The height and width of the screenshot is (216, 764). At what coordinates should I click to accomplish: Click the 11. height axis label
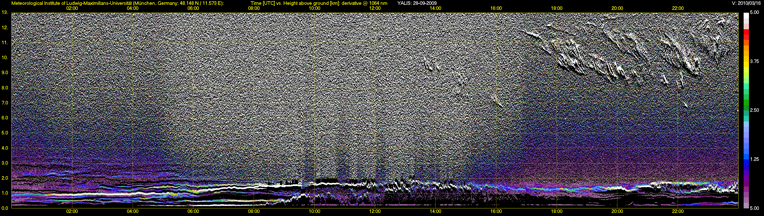(x=5, y=43)
